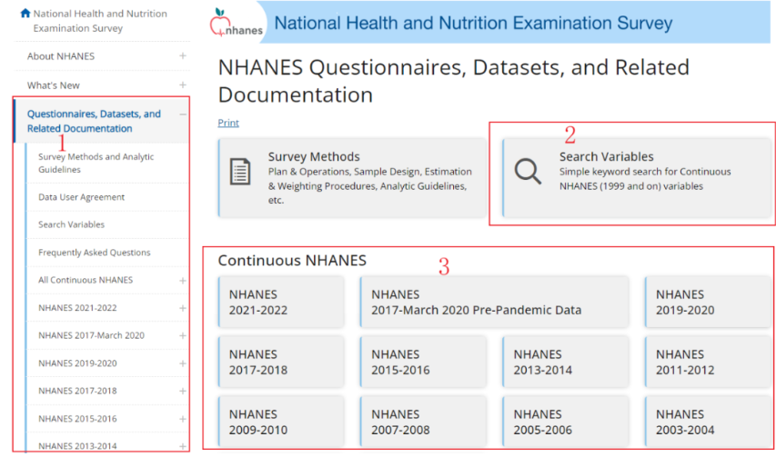Open the NHANES 2009-2010 data card

(281, 422)
